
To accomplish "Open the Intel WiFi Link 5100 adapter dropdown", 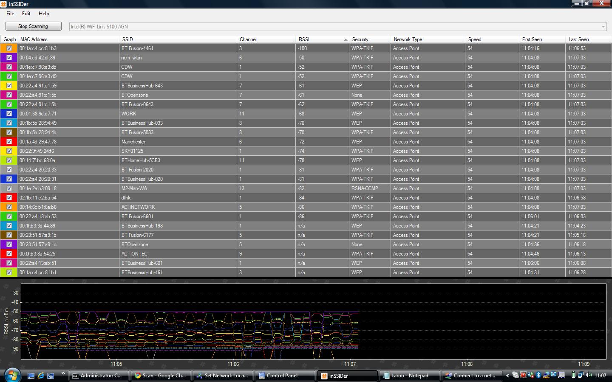I will point(338,26).
